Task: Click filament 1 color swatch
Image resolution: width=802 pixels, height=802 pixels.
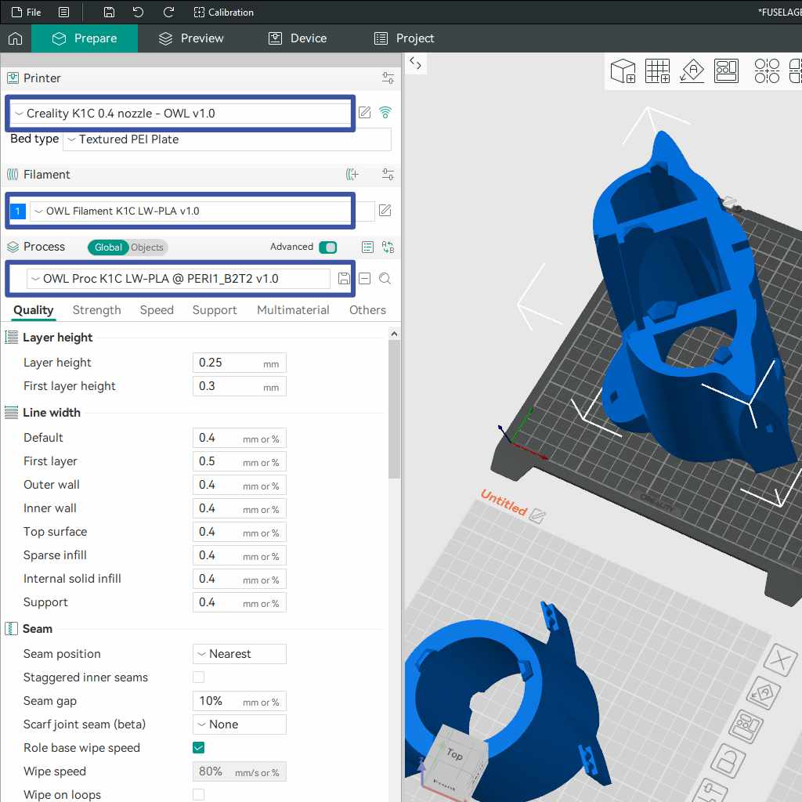Action: pos(17,211)
